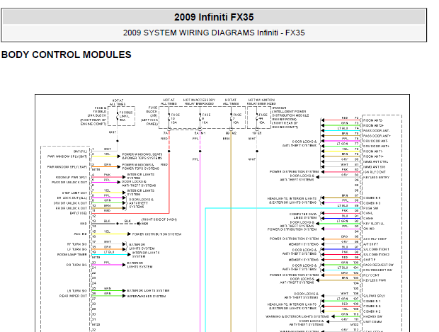Select the 'HAZARD SW' pin label
Screen dimensions: 439x332
pos(372,316)
